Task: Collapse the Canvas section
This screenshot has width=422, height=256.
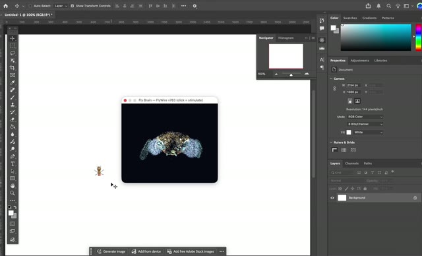Action: (x=331, y=79)
